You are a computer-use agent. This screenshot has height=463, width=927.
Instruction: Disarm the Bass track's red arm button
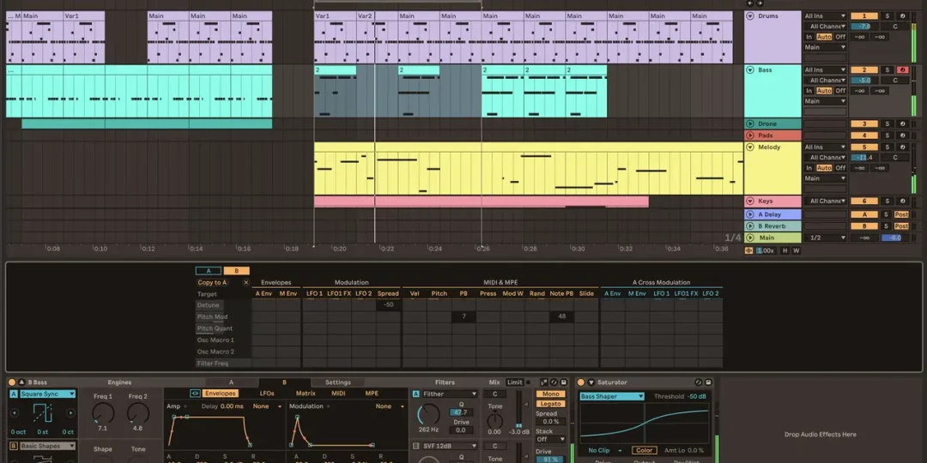pos(902,70)
